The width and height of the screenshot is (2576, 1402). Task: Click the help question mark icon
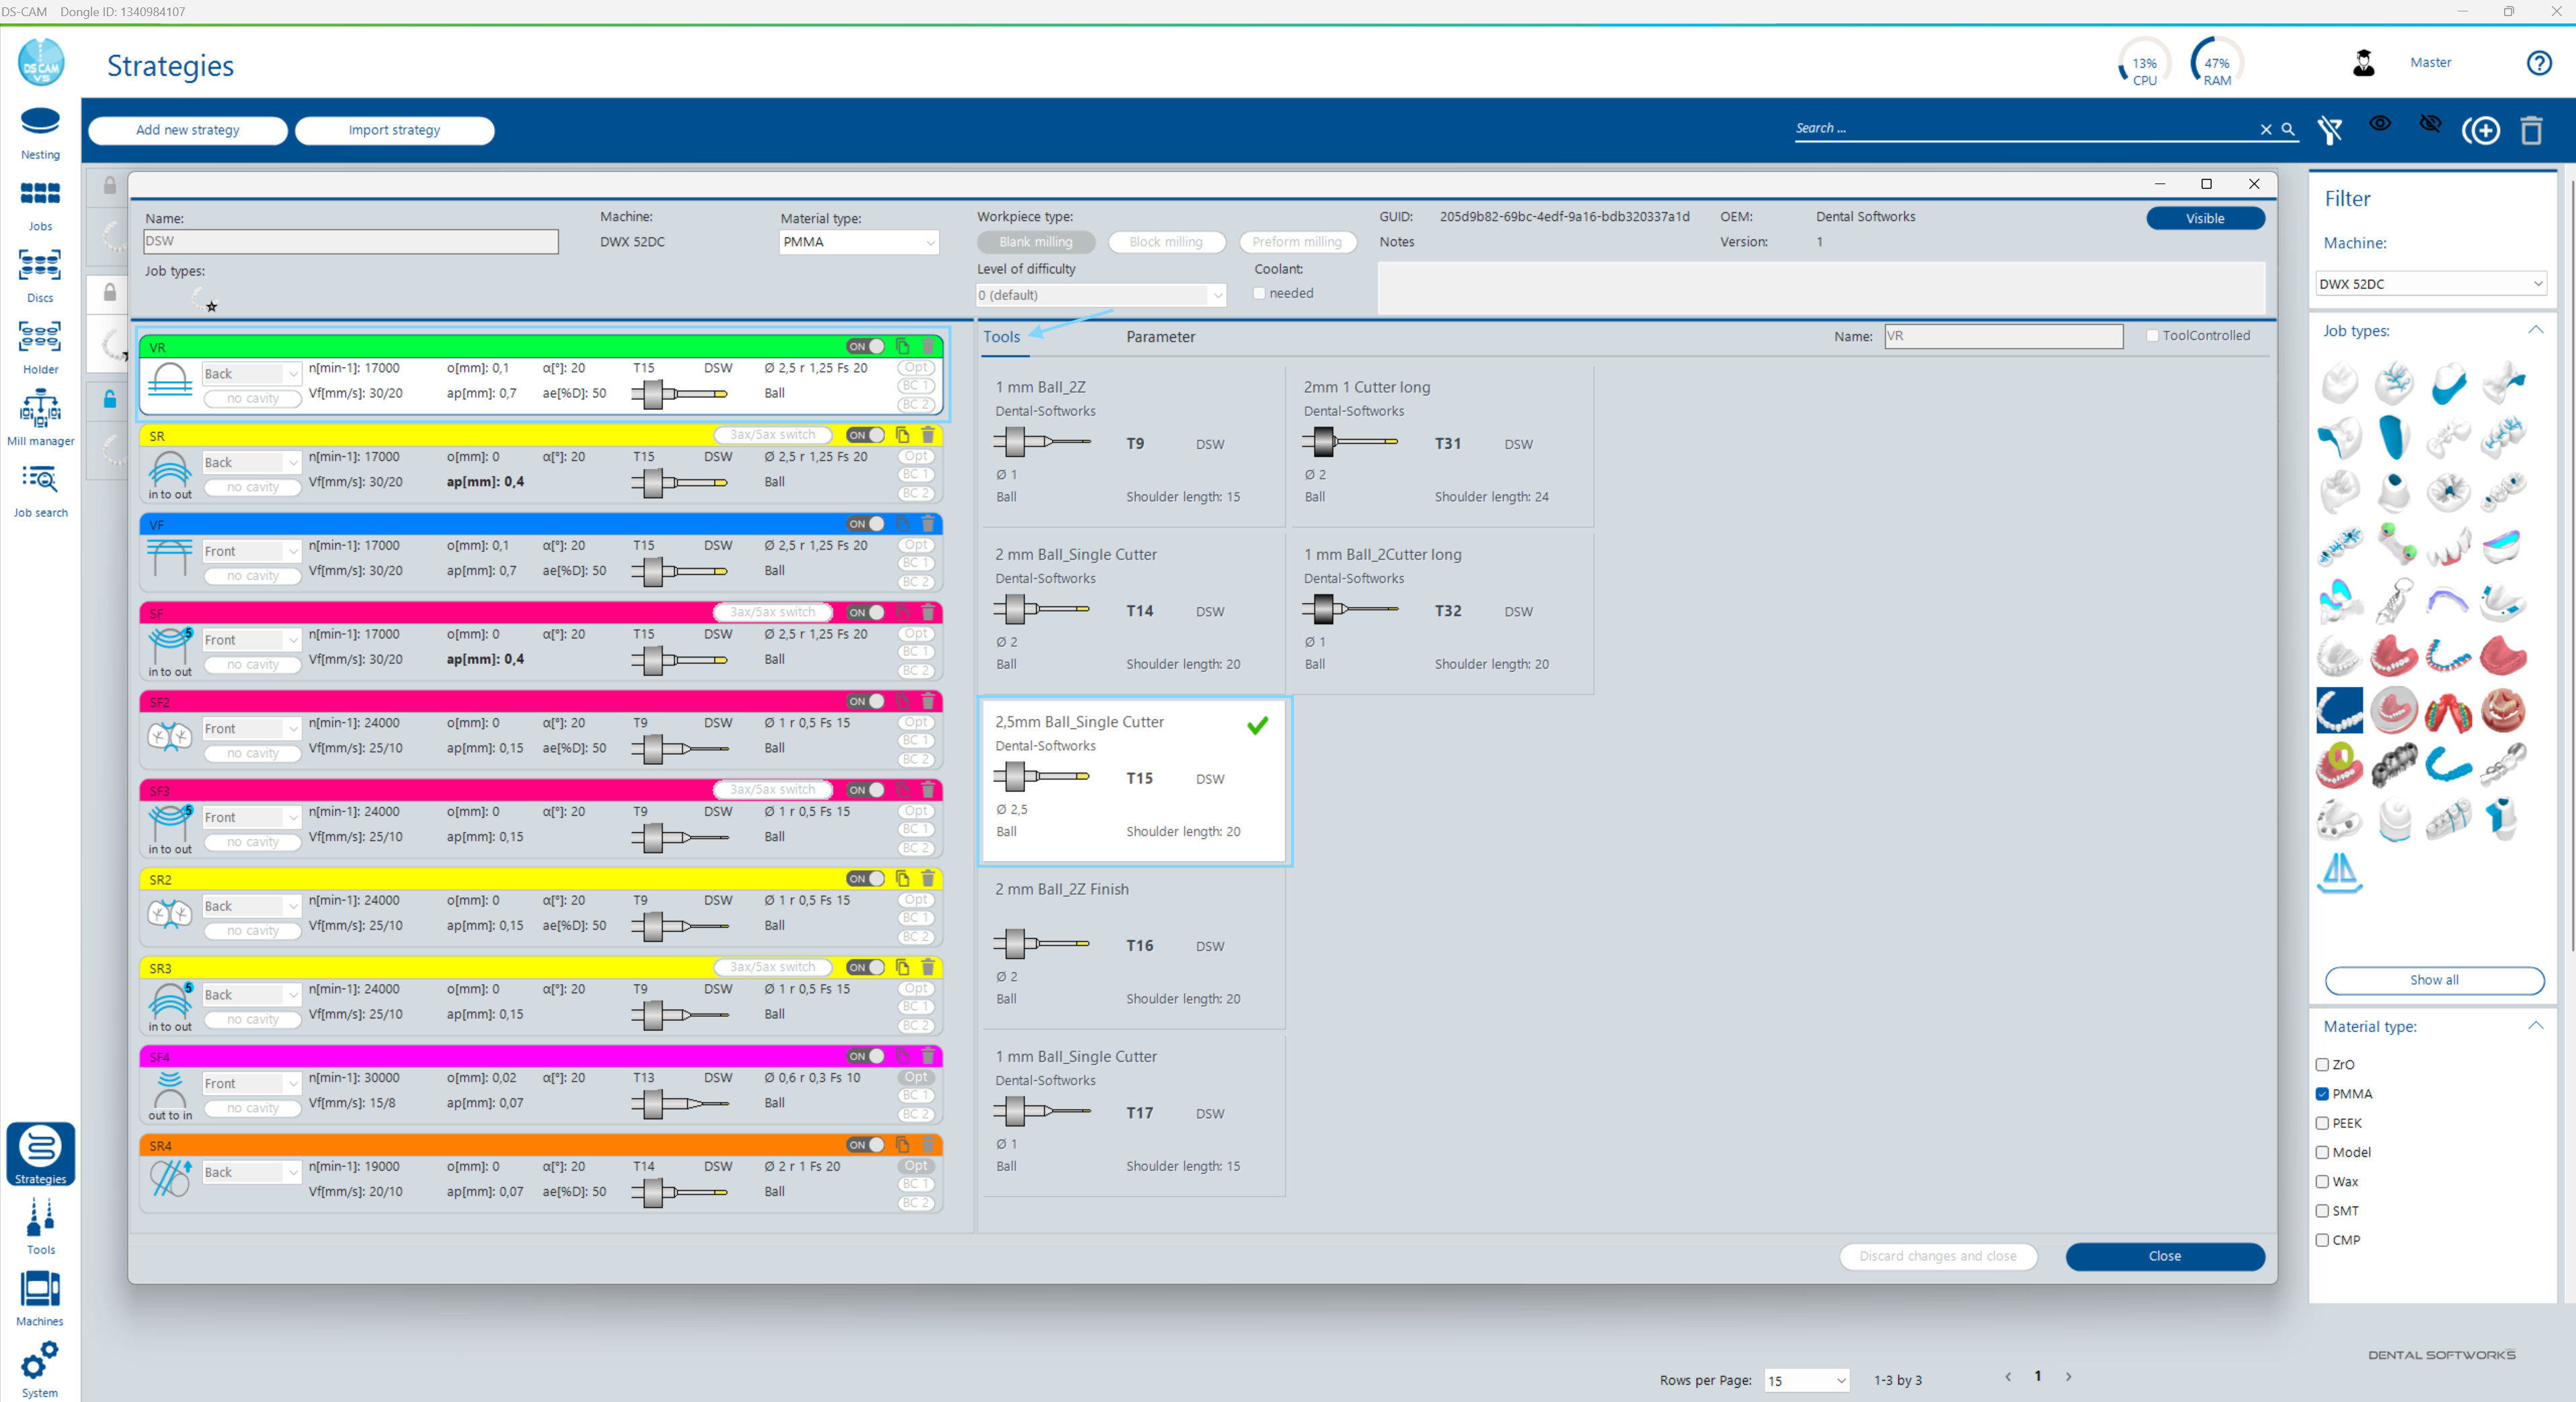tap(2539, 63)
